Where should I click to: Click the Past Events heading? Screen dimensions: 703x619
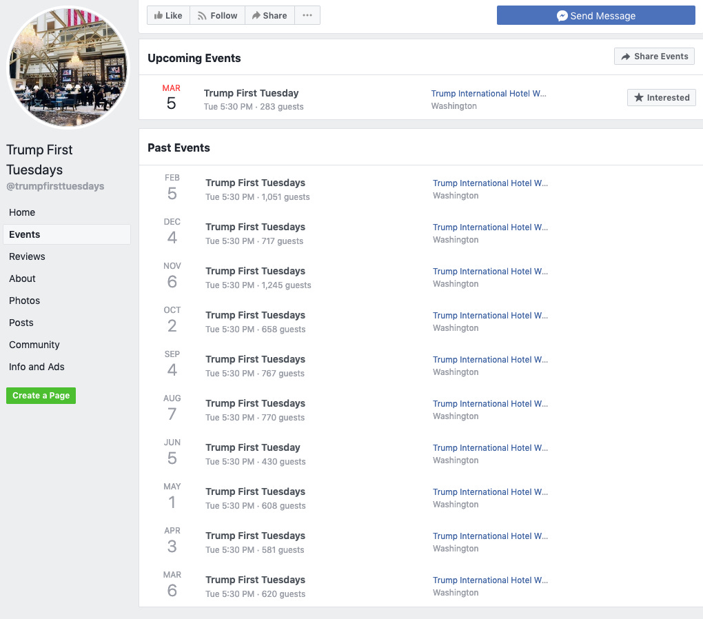tap(179, 148)
